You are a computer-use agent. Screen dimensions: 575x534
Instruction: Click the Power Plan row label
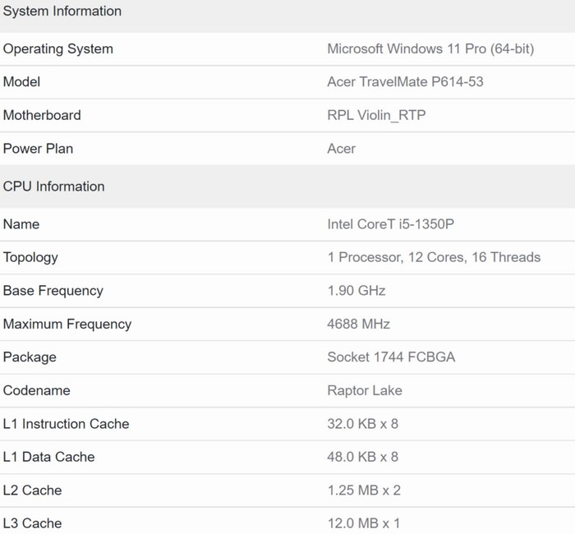click(38, 149)
